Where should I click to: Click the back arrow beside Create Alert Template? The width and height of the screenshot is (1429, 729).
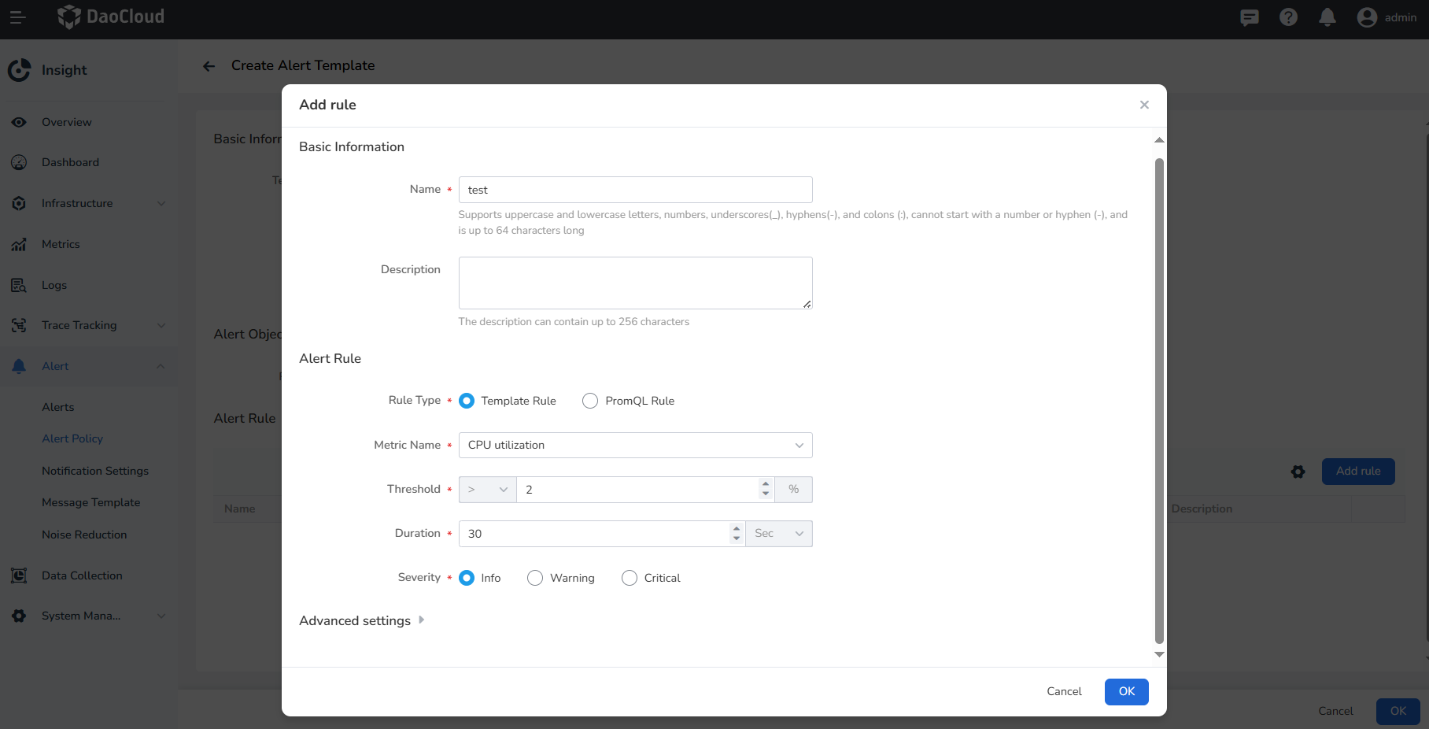point(209,66)
